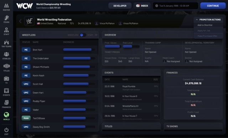
Task: Open the Feuds sidebar icon
Action: (6, 18)
